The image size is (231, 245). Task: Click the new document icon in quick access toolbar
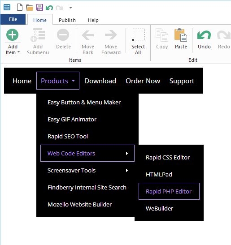20,7
